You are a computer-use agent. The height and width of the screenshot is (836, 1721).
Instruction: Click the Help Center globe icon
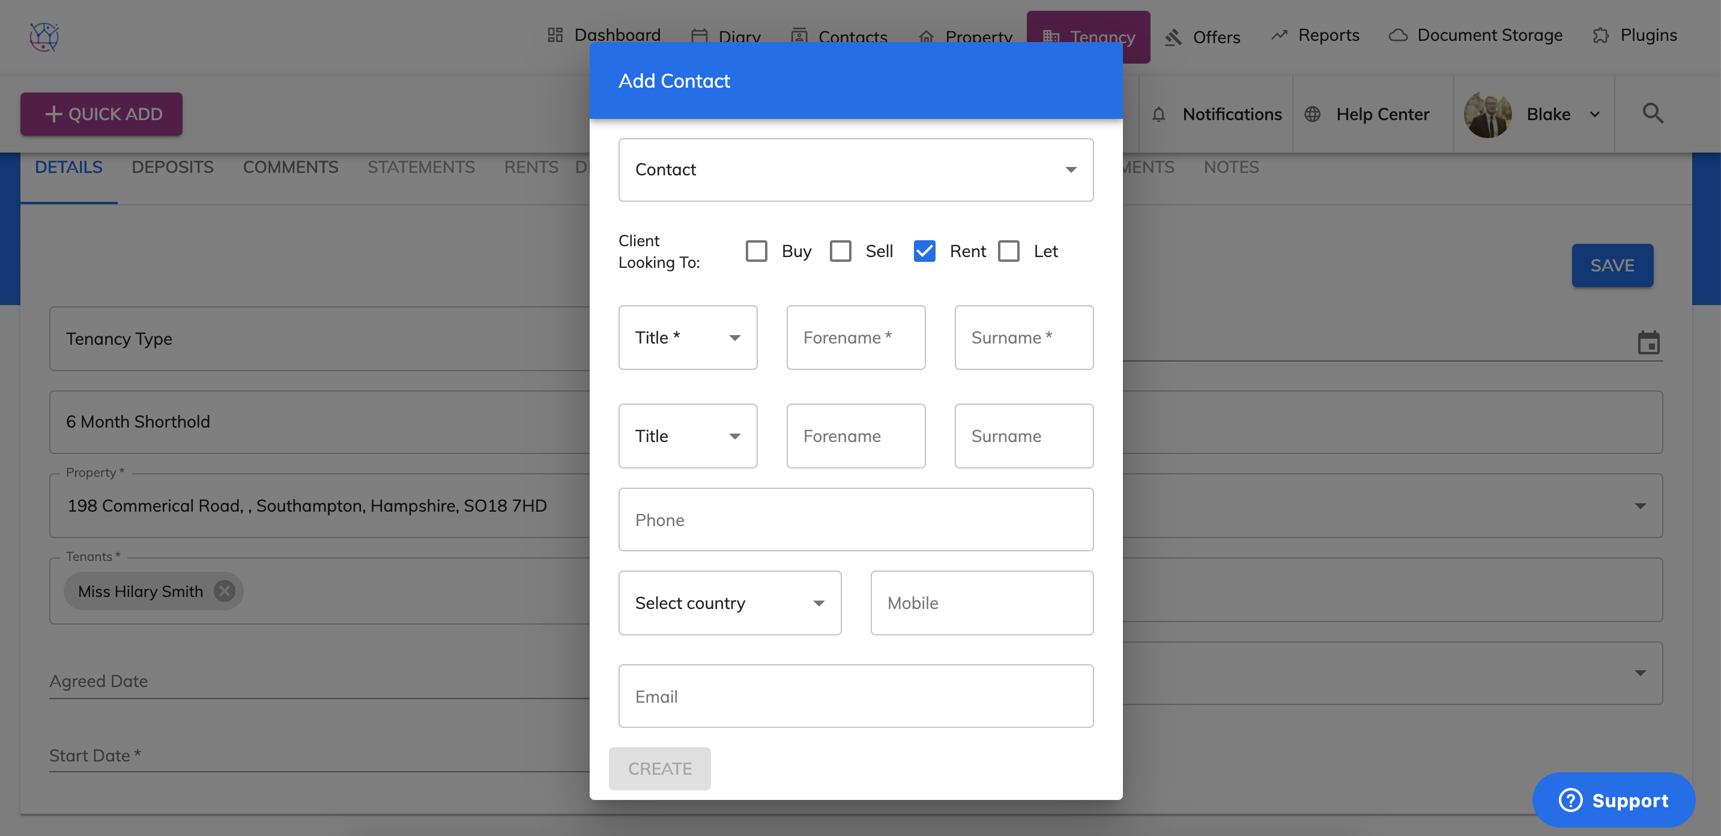(x=1312, y=114)
